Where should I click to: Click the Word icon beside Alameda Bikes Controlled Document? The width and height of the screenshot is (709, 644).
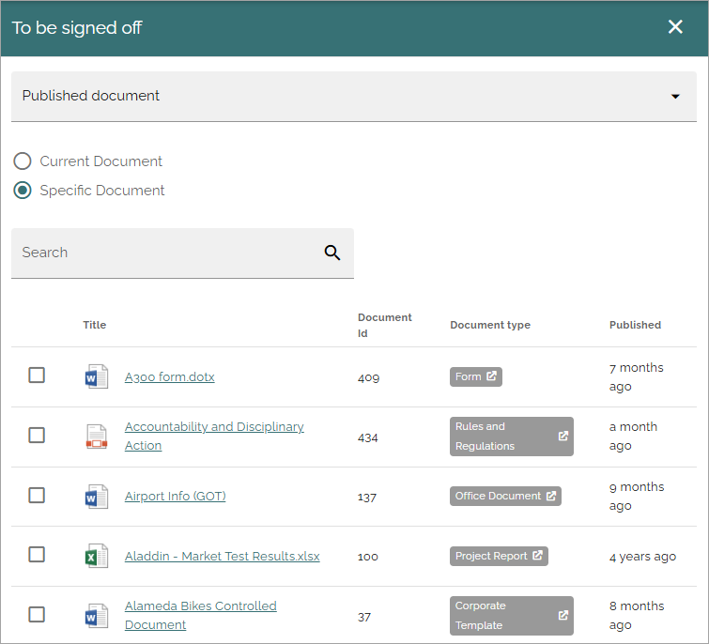pos(97,616)
